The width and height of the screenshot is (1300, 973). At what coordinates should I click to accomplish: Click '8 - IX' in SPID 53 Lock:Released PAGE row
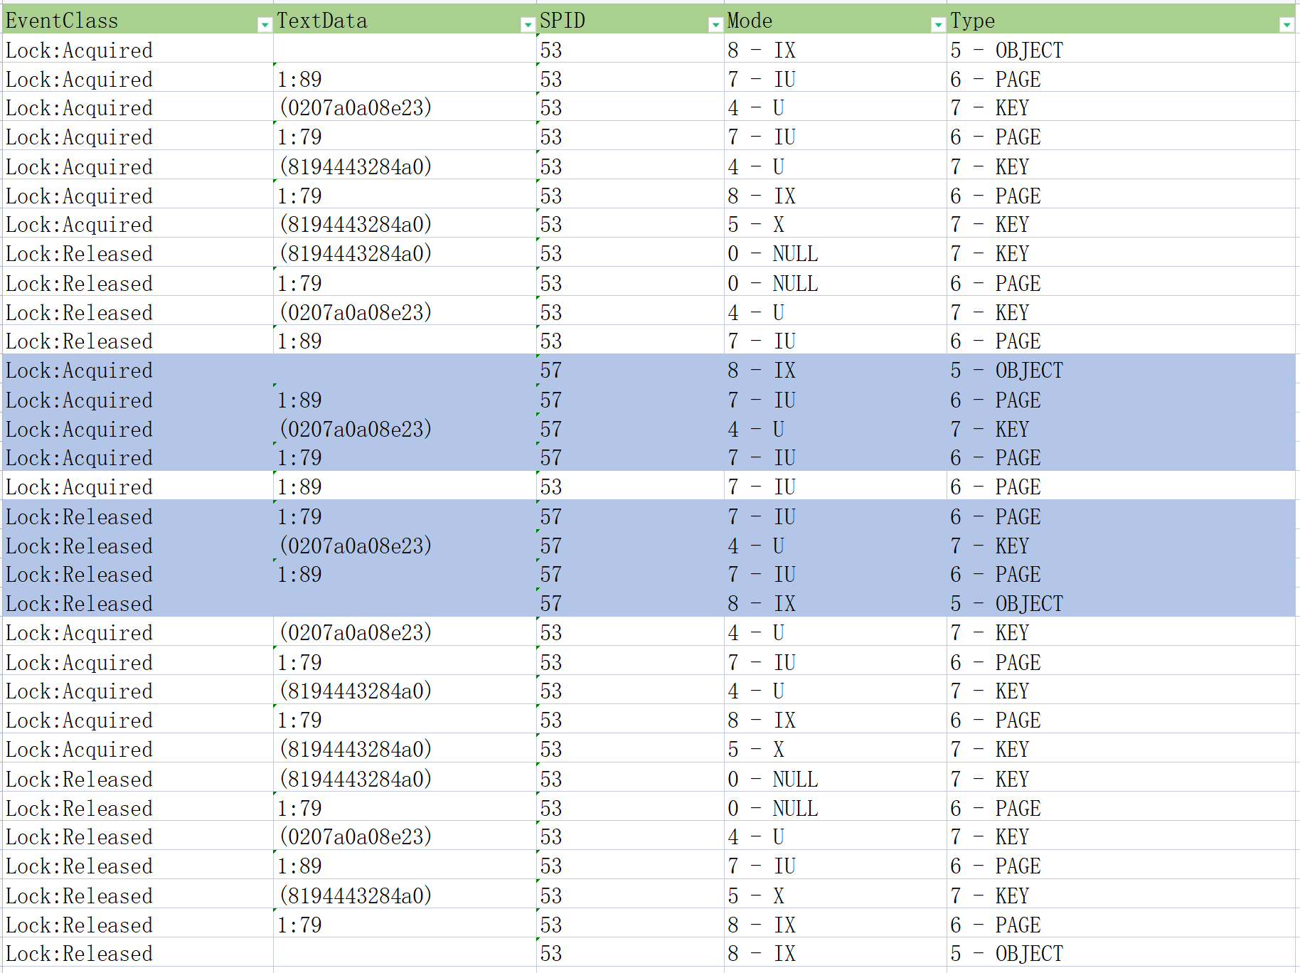tap(762, 925)
